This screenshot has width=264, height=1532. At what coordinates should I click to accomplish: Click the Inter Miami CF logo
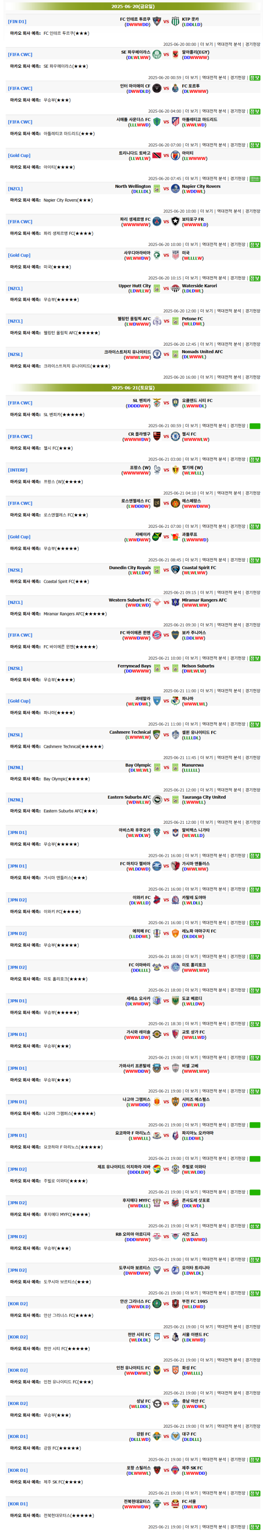[x=157, y=88]
